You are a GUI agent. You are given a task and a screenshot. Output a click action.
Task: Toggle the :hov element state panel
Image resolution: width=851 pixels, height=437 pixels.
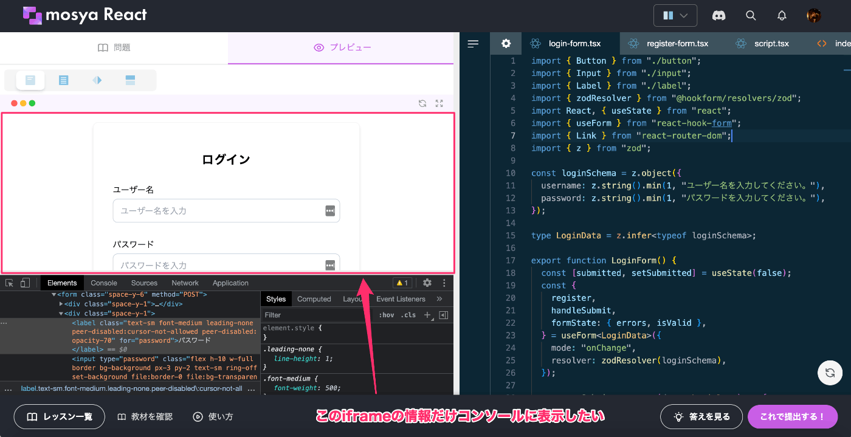point(387,315)
